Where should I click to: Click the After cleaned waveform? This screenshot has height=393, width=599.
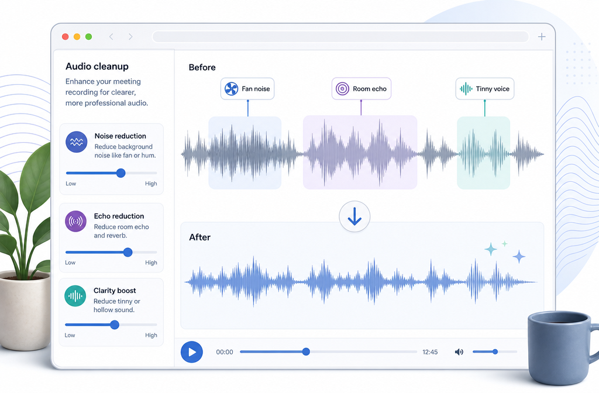361,282
